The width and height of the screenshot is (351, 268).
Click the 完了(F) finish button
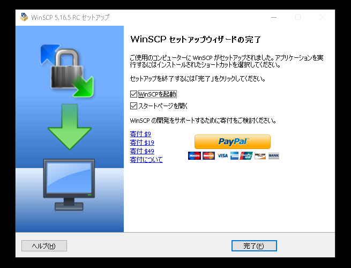[254, 246]
